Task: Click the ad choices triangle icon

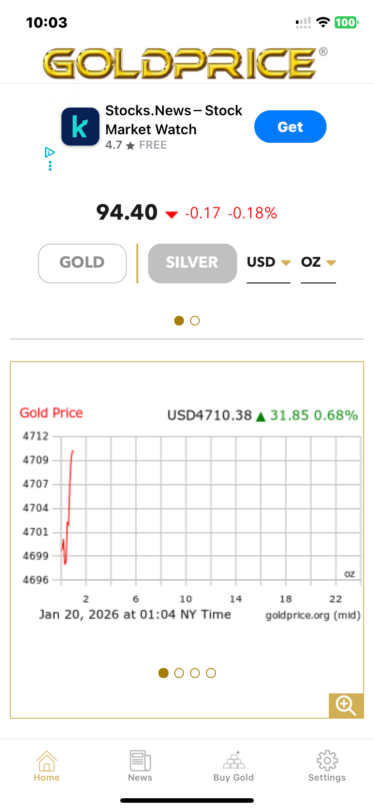Action: (x=50, y=152)
